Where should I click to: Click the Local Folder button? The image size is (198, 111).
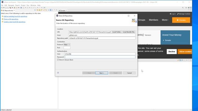tap(117, 32)
